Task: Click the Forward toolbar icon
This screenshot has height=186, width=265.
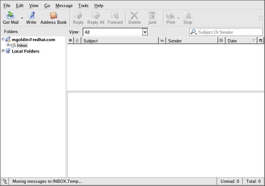Action: tap(115, 18)
